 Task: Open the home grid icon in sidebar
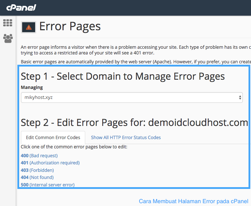8,23
